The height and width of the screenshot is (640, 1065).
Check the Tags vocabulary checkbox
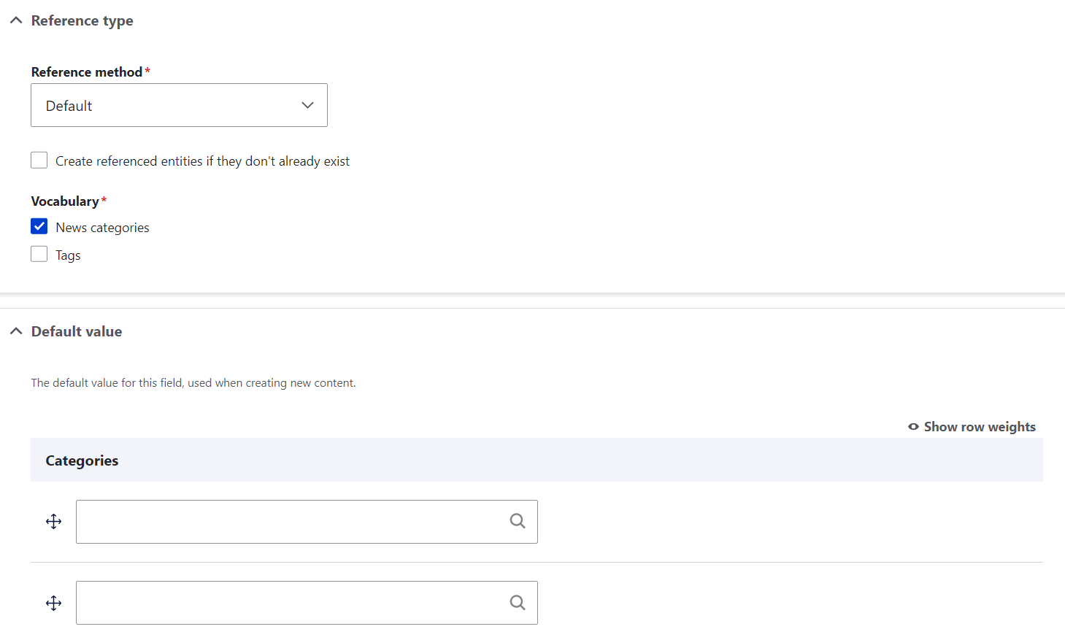pyautogui.click(x=39, y=255)
